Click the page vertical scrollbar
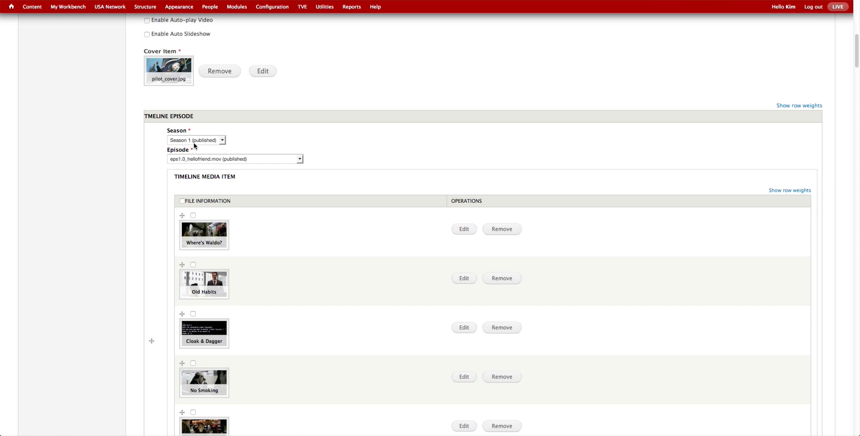The height and width of the screenshot is (436, 860). tap(856, 50)
